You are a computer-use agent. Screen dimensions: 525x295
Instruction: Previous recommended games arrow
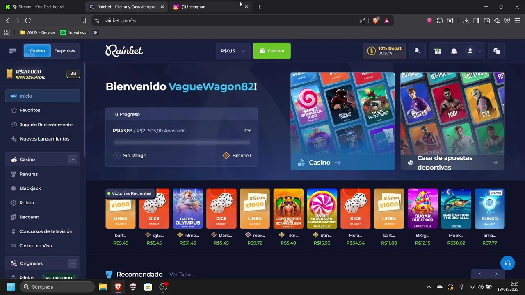[x=479, y=274]
